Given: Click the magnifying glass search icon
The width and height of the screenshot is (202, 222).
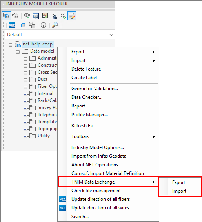Looking at the screenshot, I should [55, 25].
